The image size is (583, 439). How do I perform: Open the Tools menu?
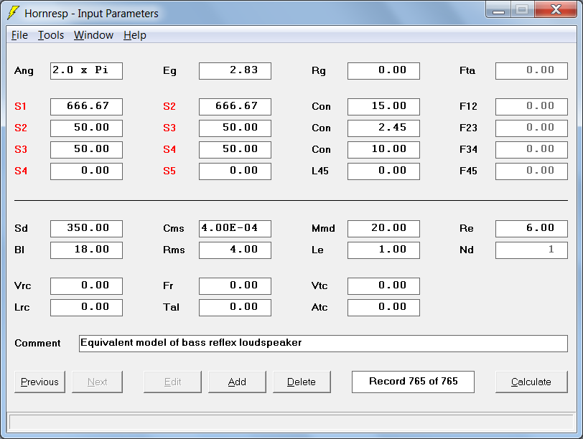51,35
